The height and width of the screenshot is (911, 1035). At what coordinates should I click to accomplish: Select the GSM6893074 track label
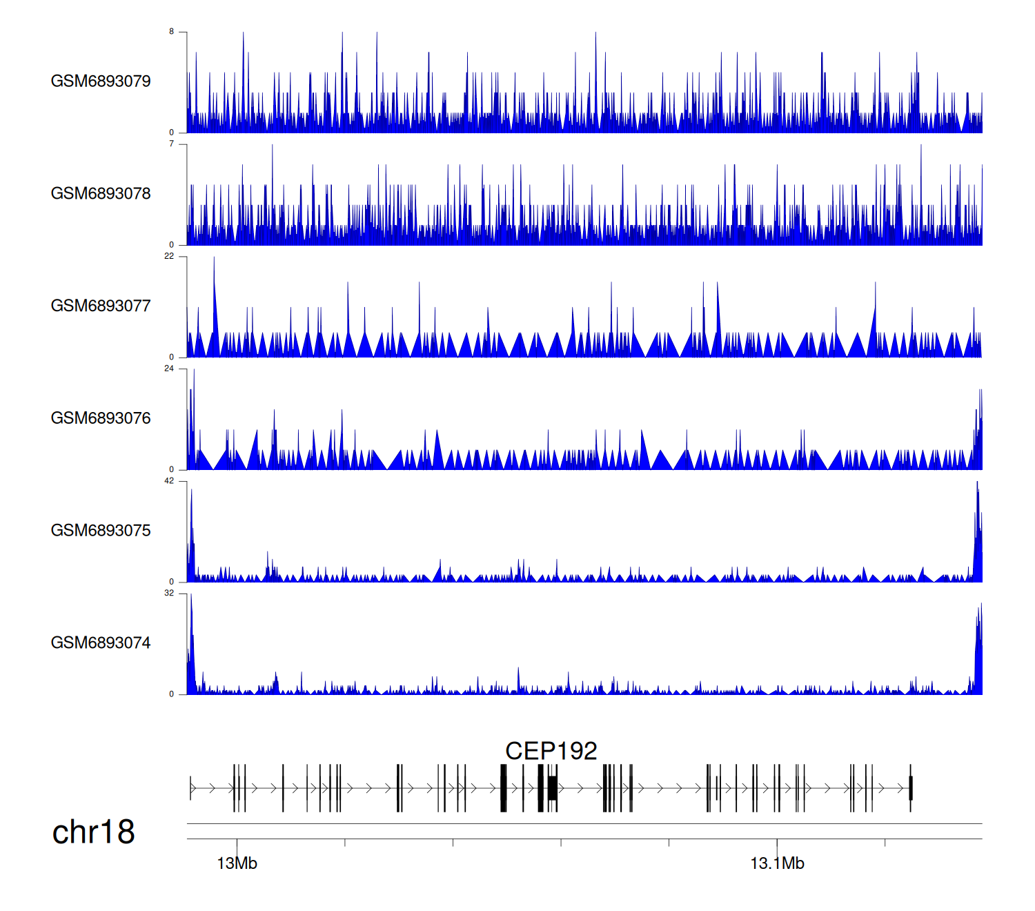(x=101, y=643)
